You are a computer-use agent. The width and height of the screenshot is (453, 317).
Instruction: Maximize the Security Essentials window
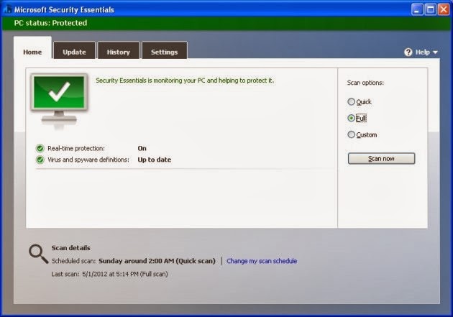click(x=431, y=10)
